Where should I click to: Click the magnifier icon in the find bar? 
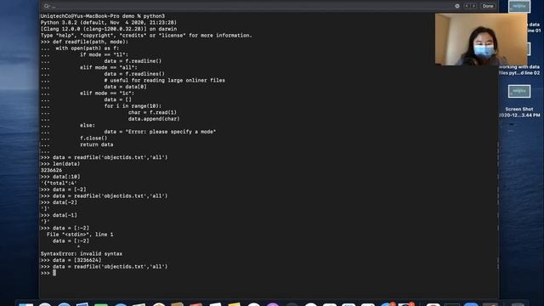47,6
